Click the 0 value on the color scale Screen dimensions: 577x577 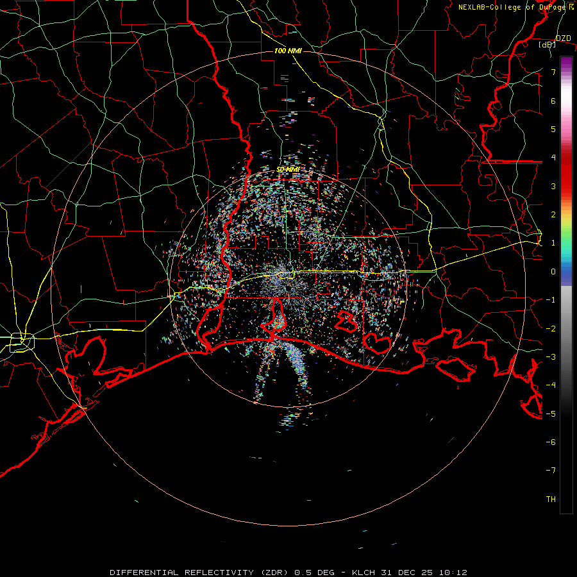tap(553, 272)
